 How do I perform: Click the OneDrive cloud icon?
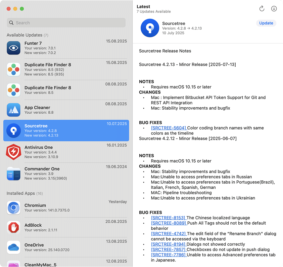click(x=14, y=247)
